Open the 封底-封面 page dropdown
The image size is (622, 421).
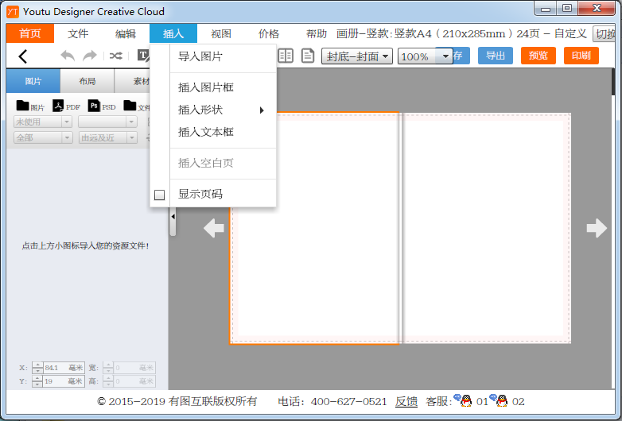357,56
